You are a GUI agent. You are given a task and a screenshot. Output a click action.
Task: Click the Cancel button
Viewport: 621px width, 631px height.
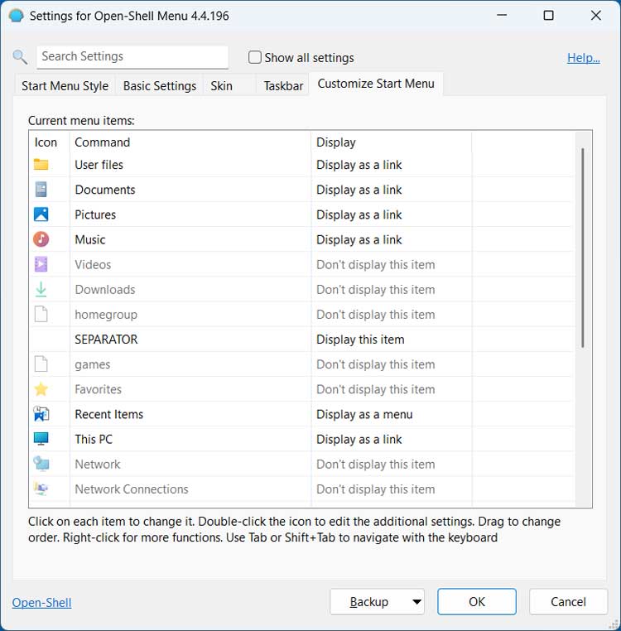pyautogui.click(x=568, y=602)
